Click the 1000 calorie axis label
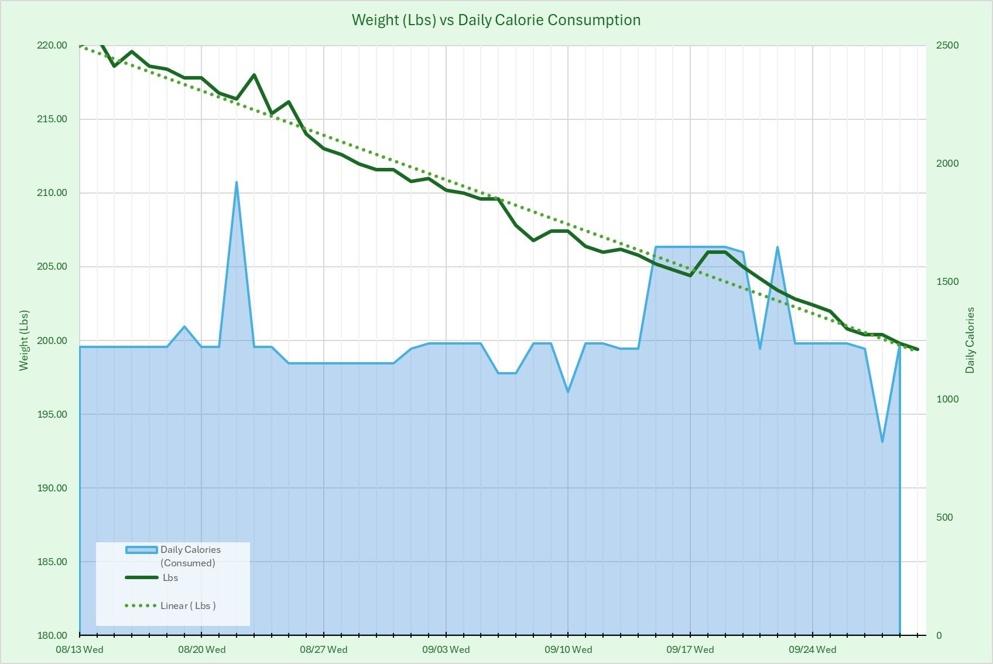 pyautogui.click(x=947, y=399)
